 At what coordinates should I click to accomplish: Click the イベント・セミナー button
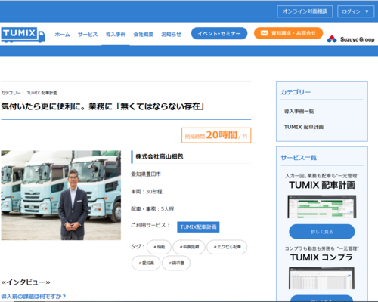point(219,33)
